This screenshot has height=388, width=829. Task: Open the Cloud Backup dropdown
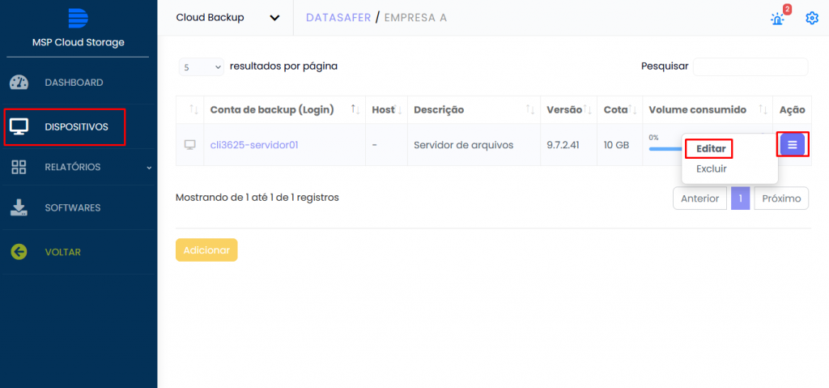[227, 18]
